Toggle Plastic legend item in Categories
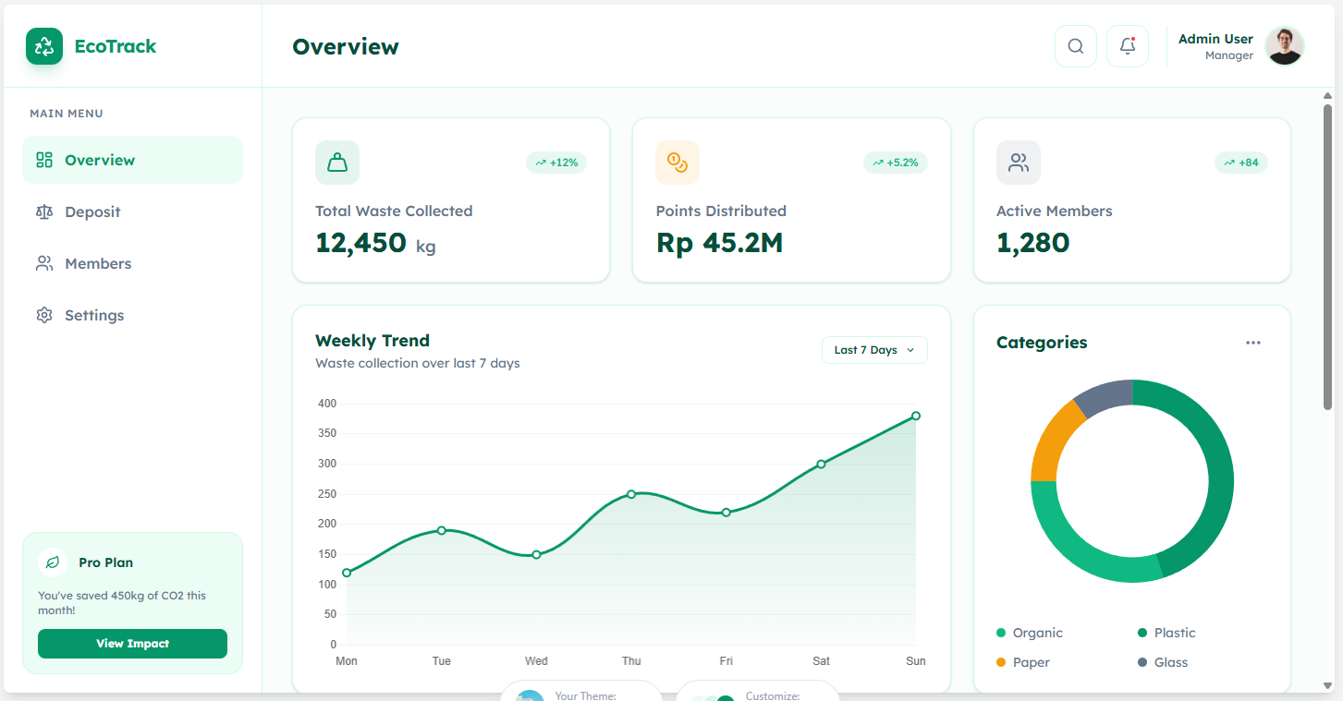Image resolution: width=1343 pixels, height=701 pixels. (x=1166, y=633)
